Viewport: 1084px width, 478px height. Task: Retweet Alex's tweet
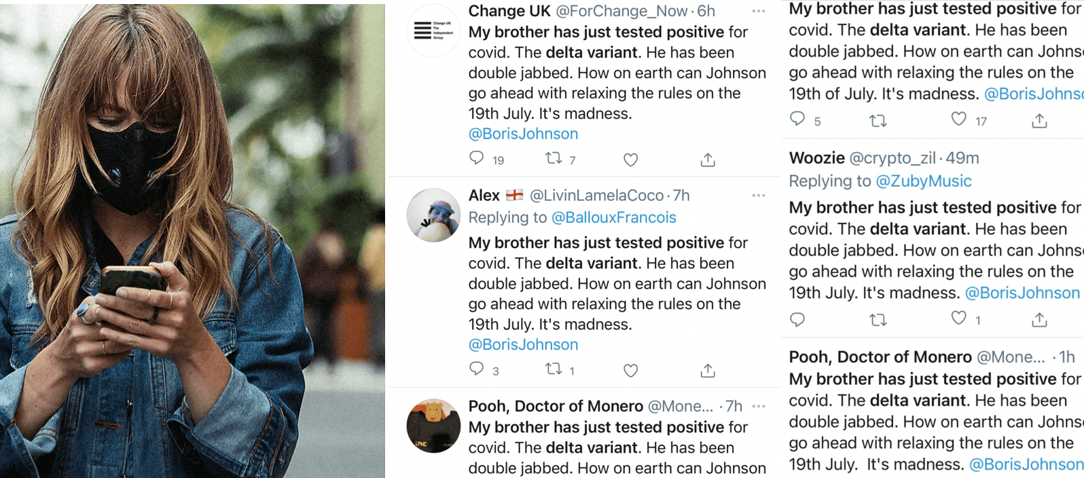(x=554, y=369)
